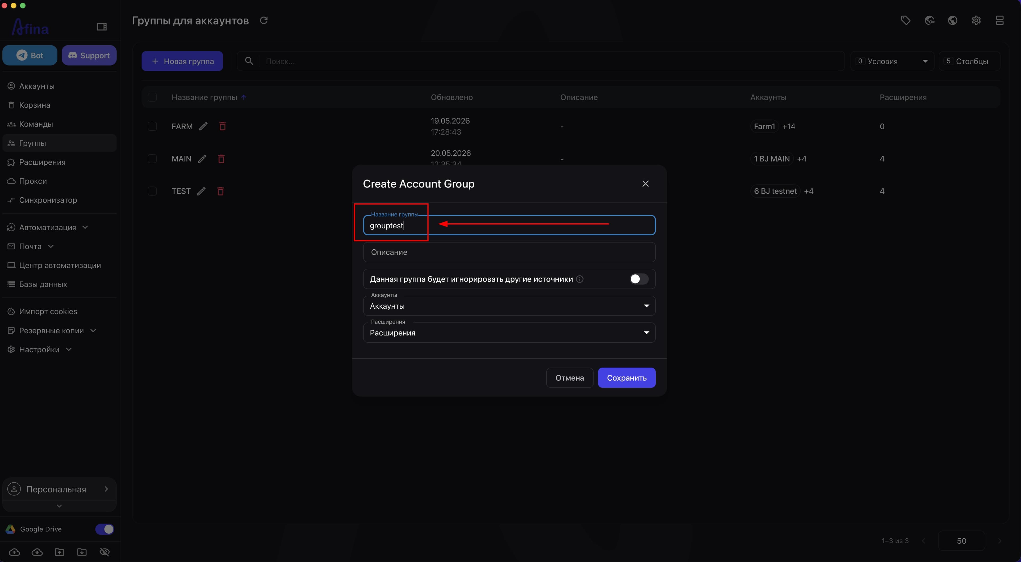Click the Новая группа button
The image size is (1021, 562).
tap(182, 61)
